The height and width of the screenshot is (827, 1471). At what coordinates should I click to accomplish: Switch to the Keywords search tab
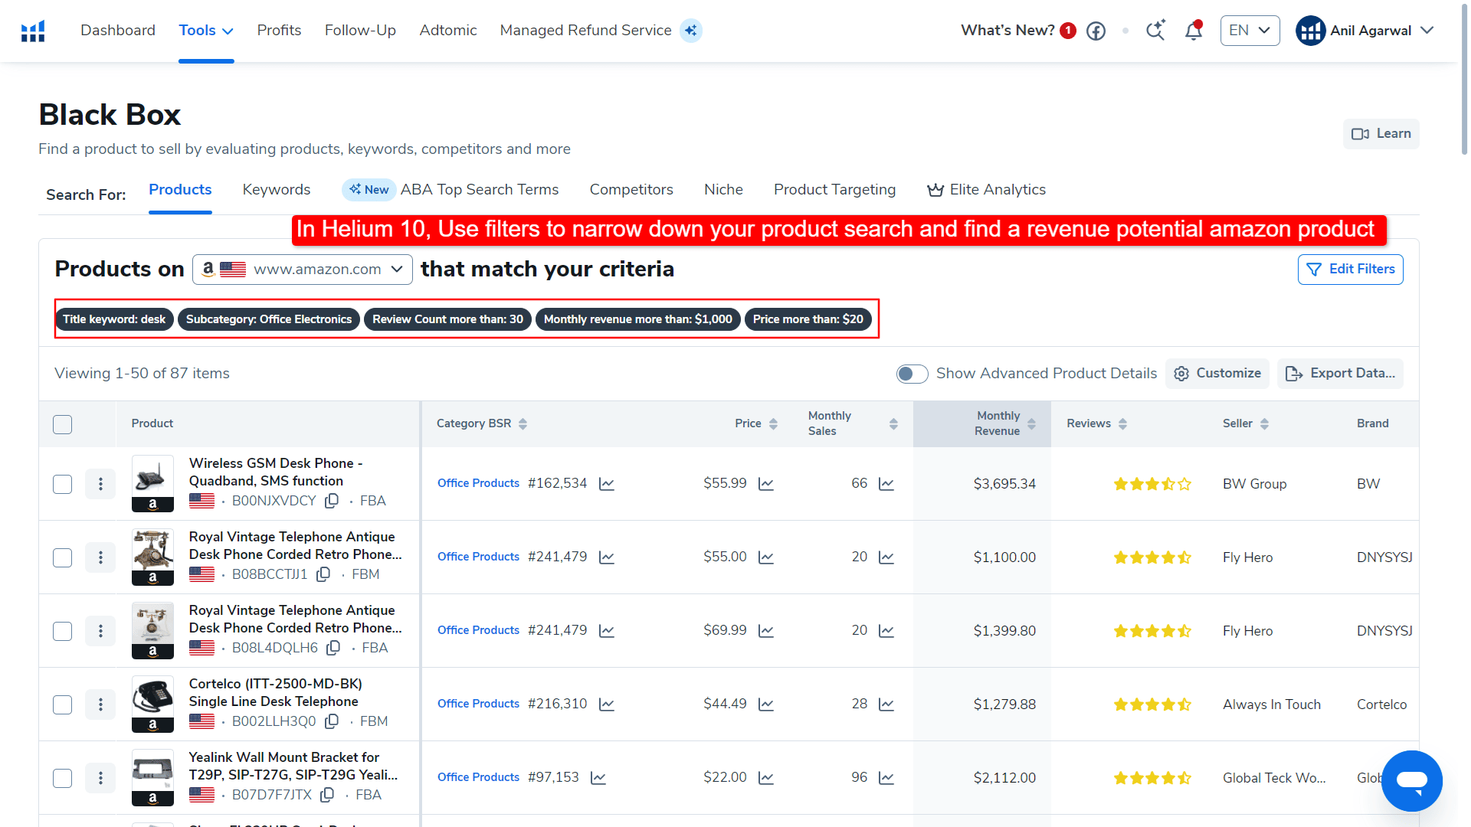coord(276,190)
